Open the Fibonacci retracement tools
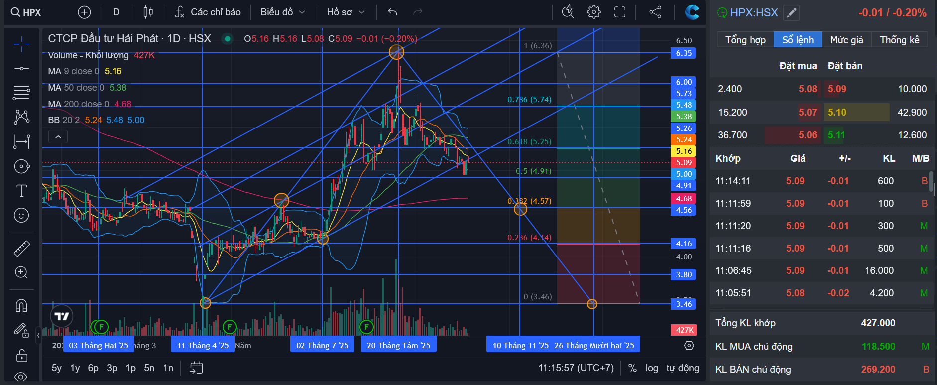Viewport: 937px width, 385px height. (x=21, y=92)
